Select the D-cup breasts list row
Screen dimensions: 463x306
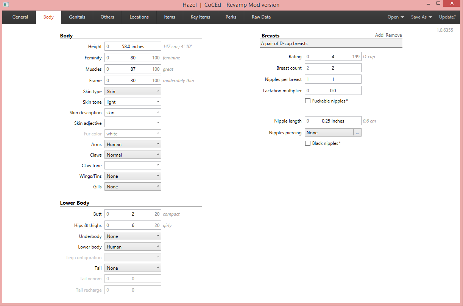(x=331, y=43)
